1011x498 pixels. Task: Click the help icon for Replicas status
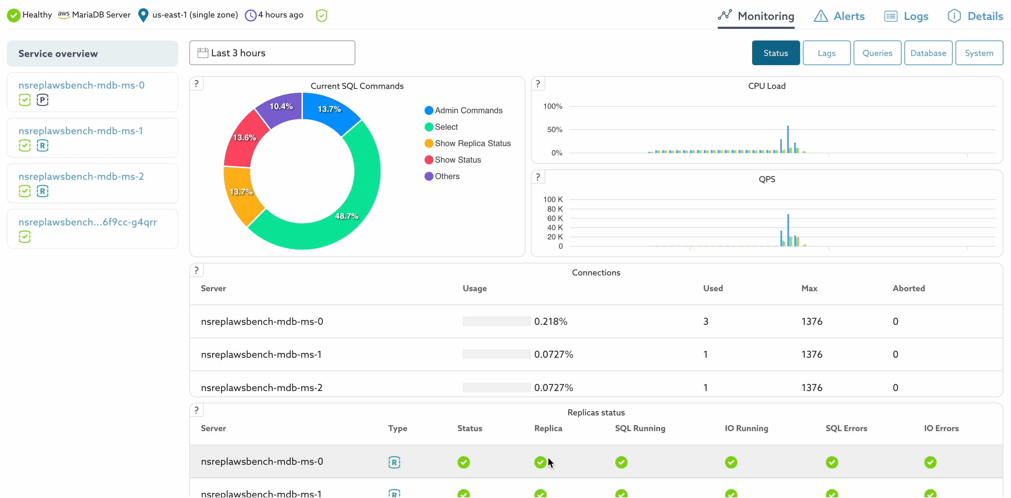click(x=197, y=411)
